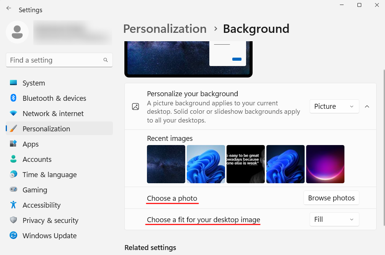Select the purple glow background thumbnail

pos(325,164)
